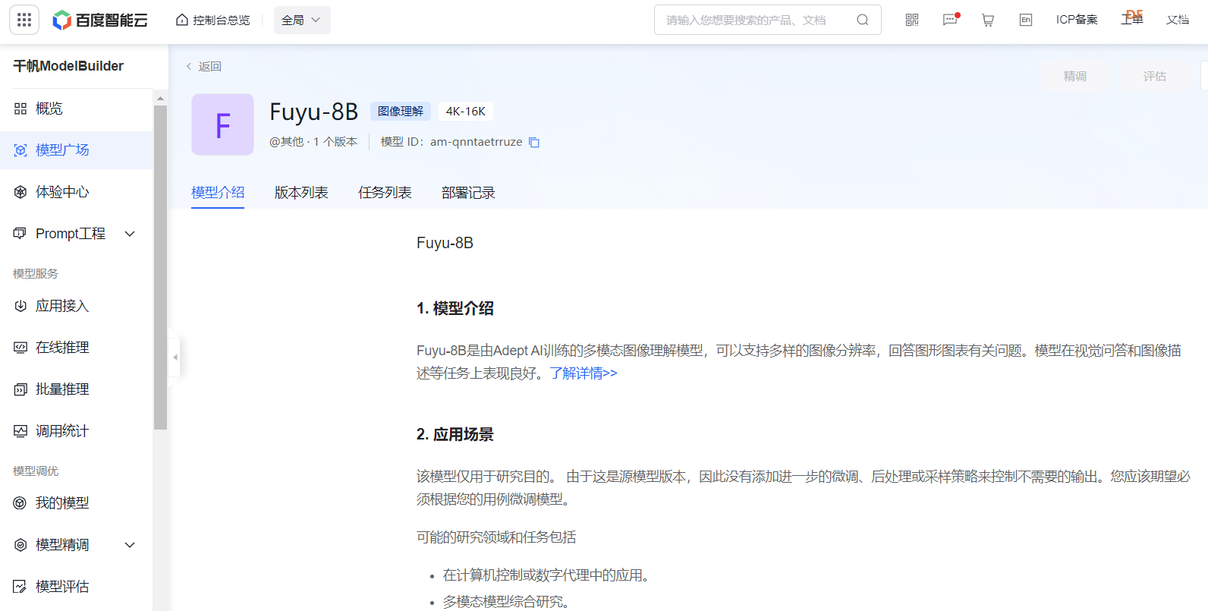This screenshot has height=611, width=1208.
Task: Copy the model ID with copy icon
Action: [x=534, y=142]
